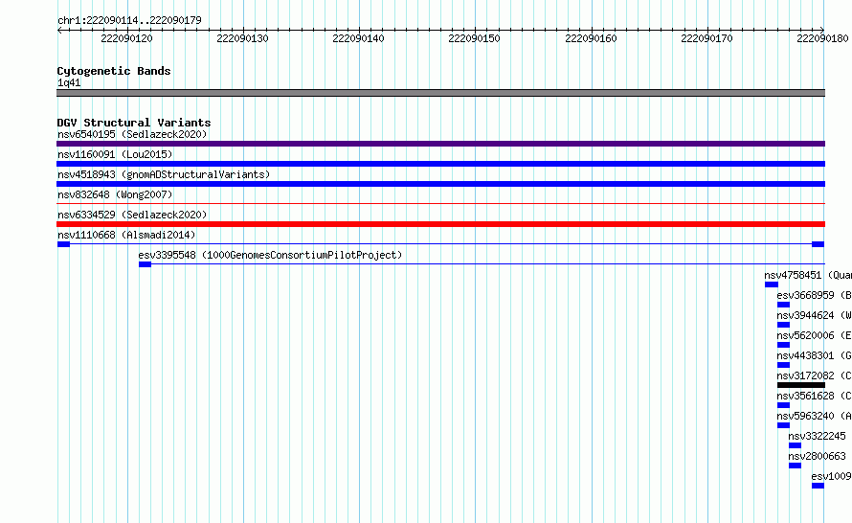Select the blue nsv1160091 variant bar
The height and width of the screenshot is (523, 852).
coord(440,164)
